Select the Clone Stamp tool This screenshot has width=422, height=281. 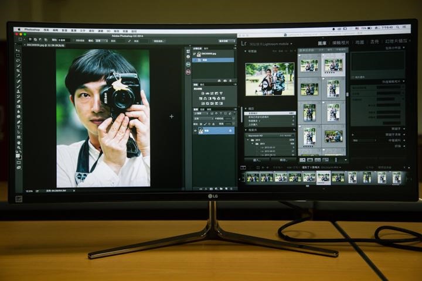(18, 91)
